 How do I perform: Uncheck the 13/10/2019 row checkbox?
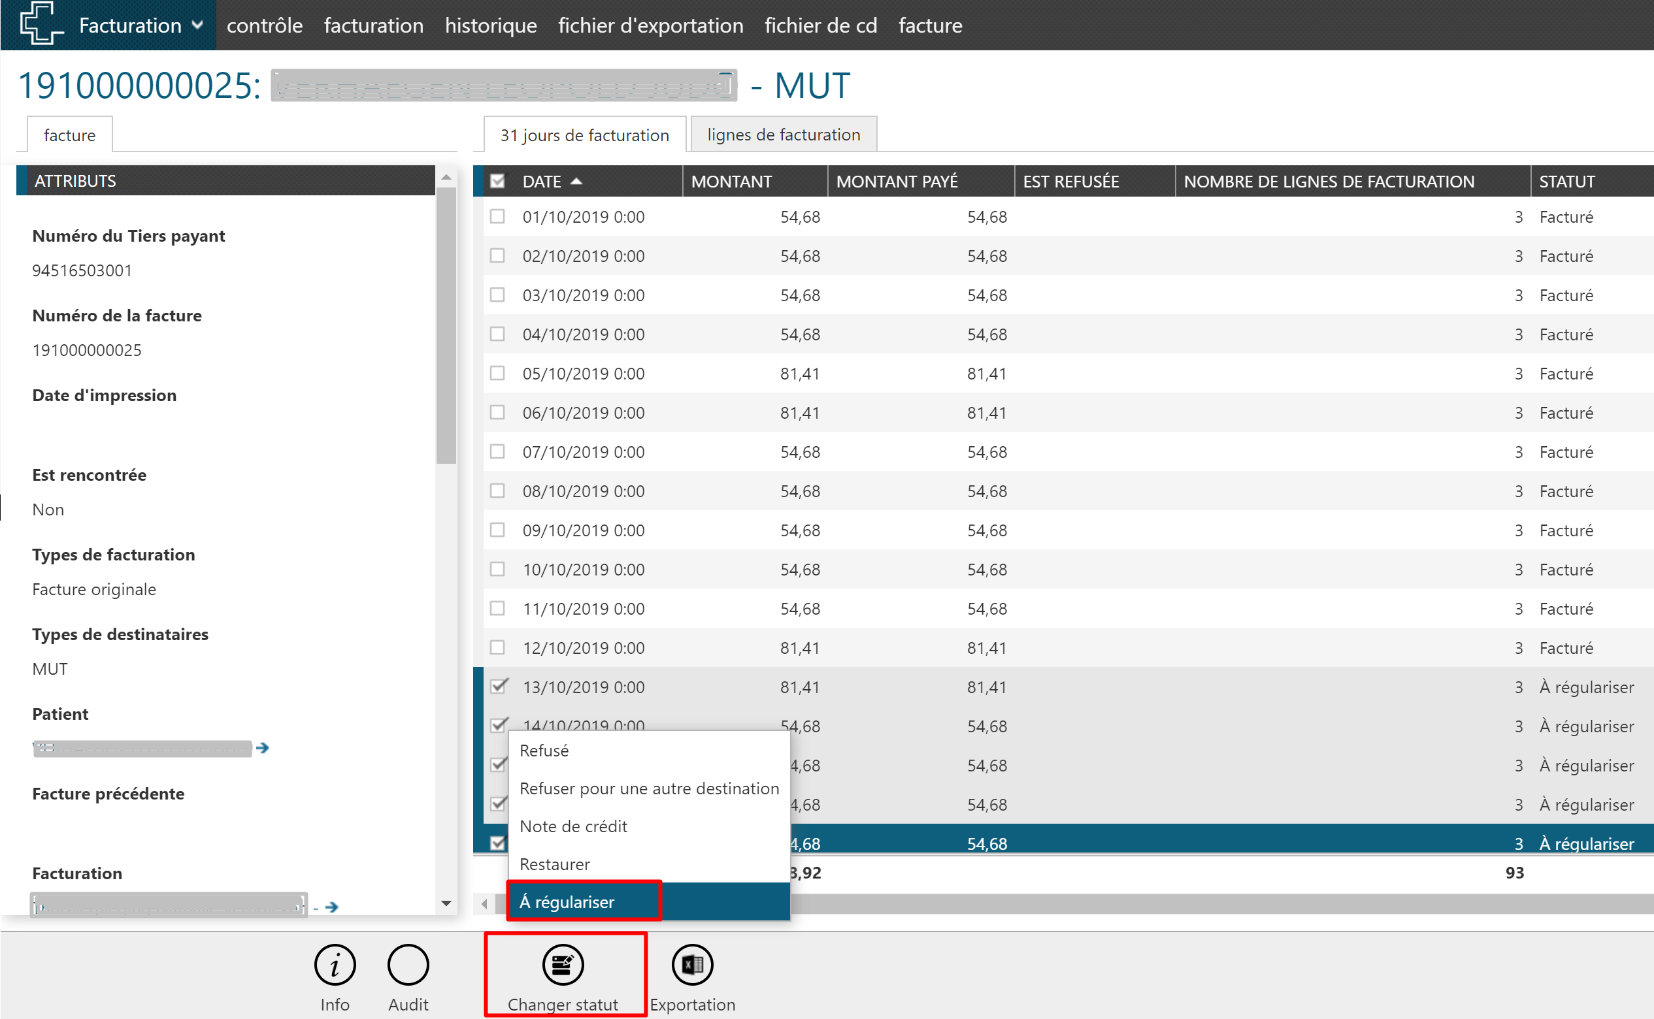tap(497, 686)
